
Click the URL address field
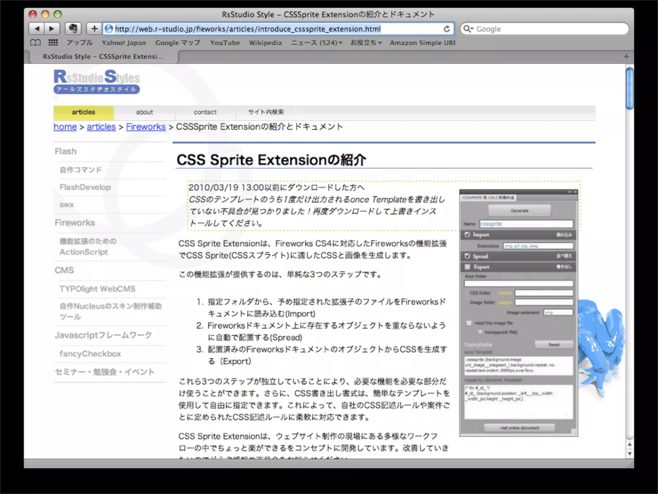pos(247,29)
